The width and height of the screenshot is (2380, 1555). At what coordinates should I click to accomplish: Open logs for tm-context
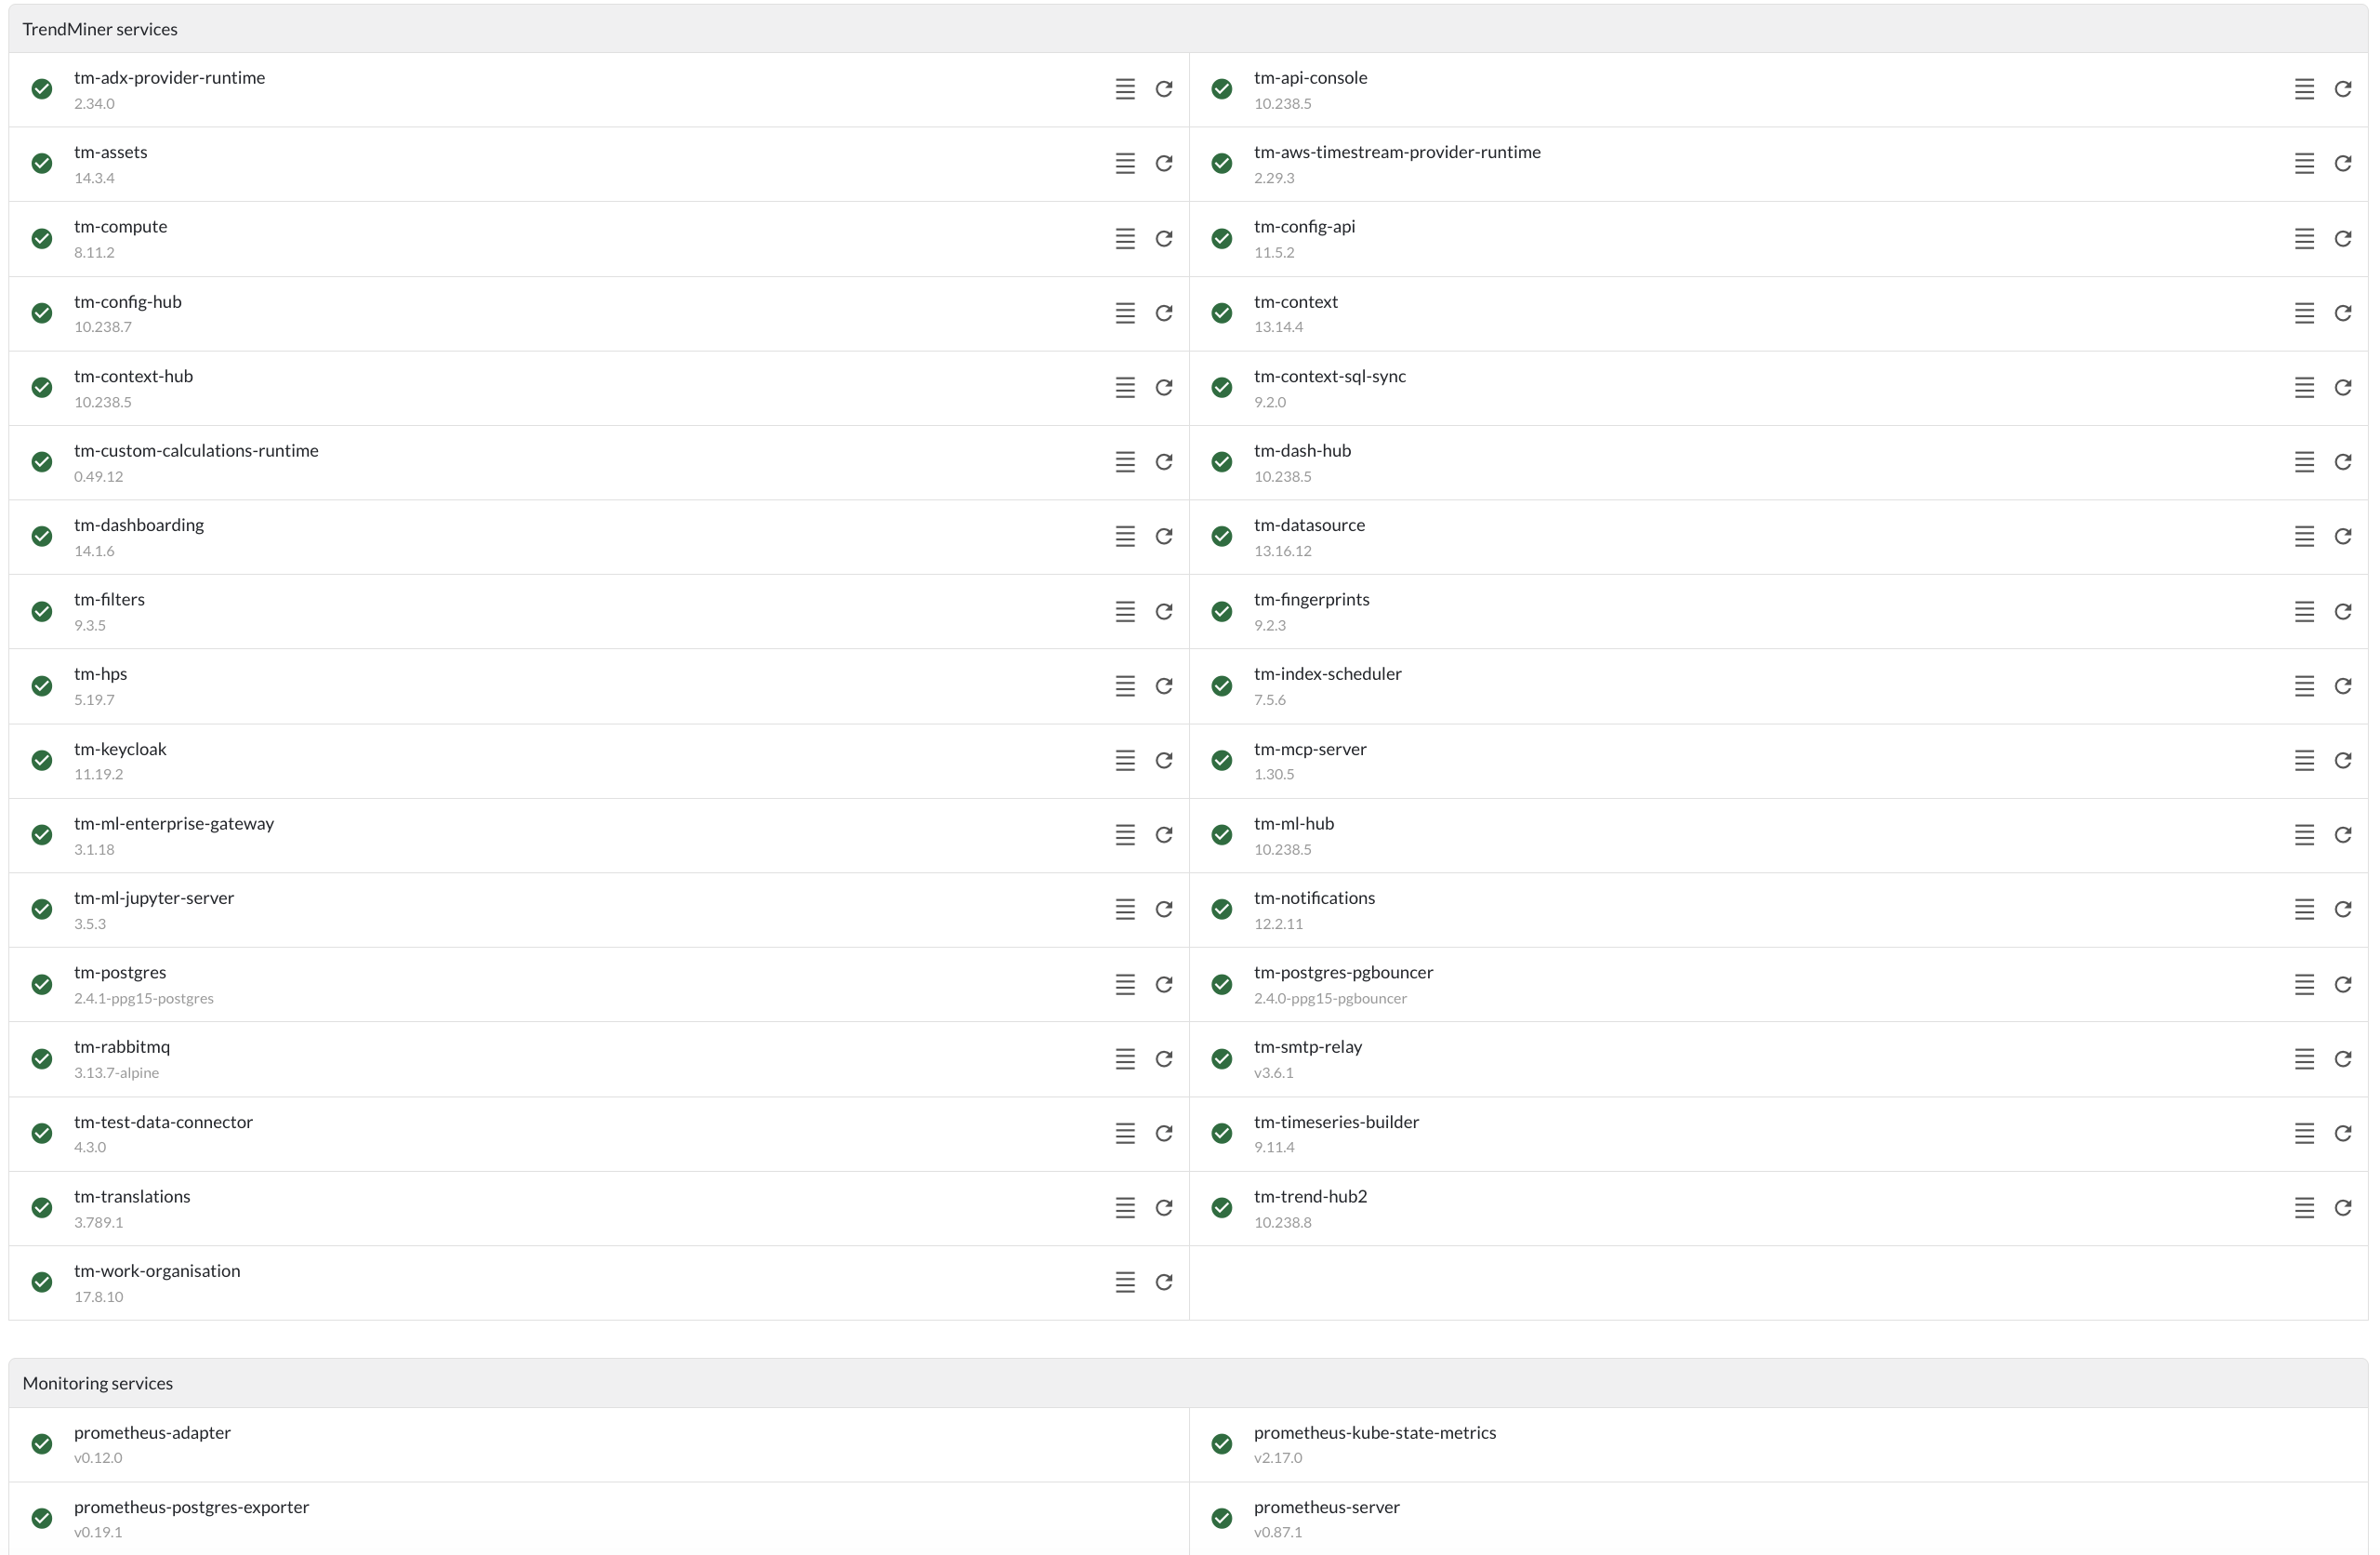(x=2304, y=313)
